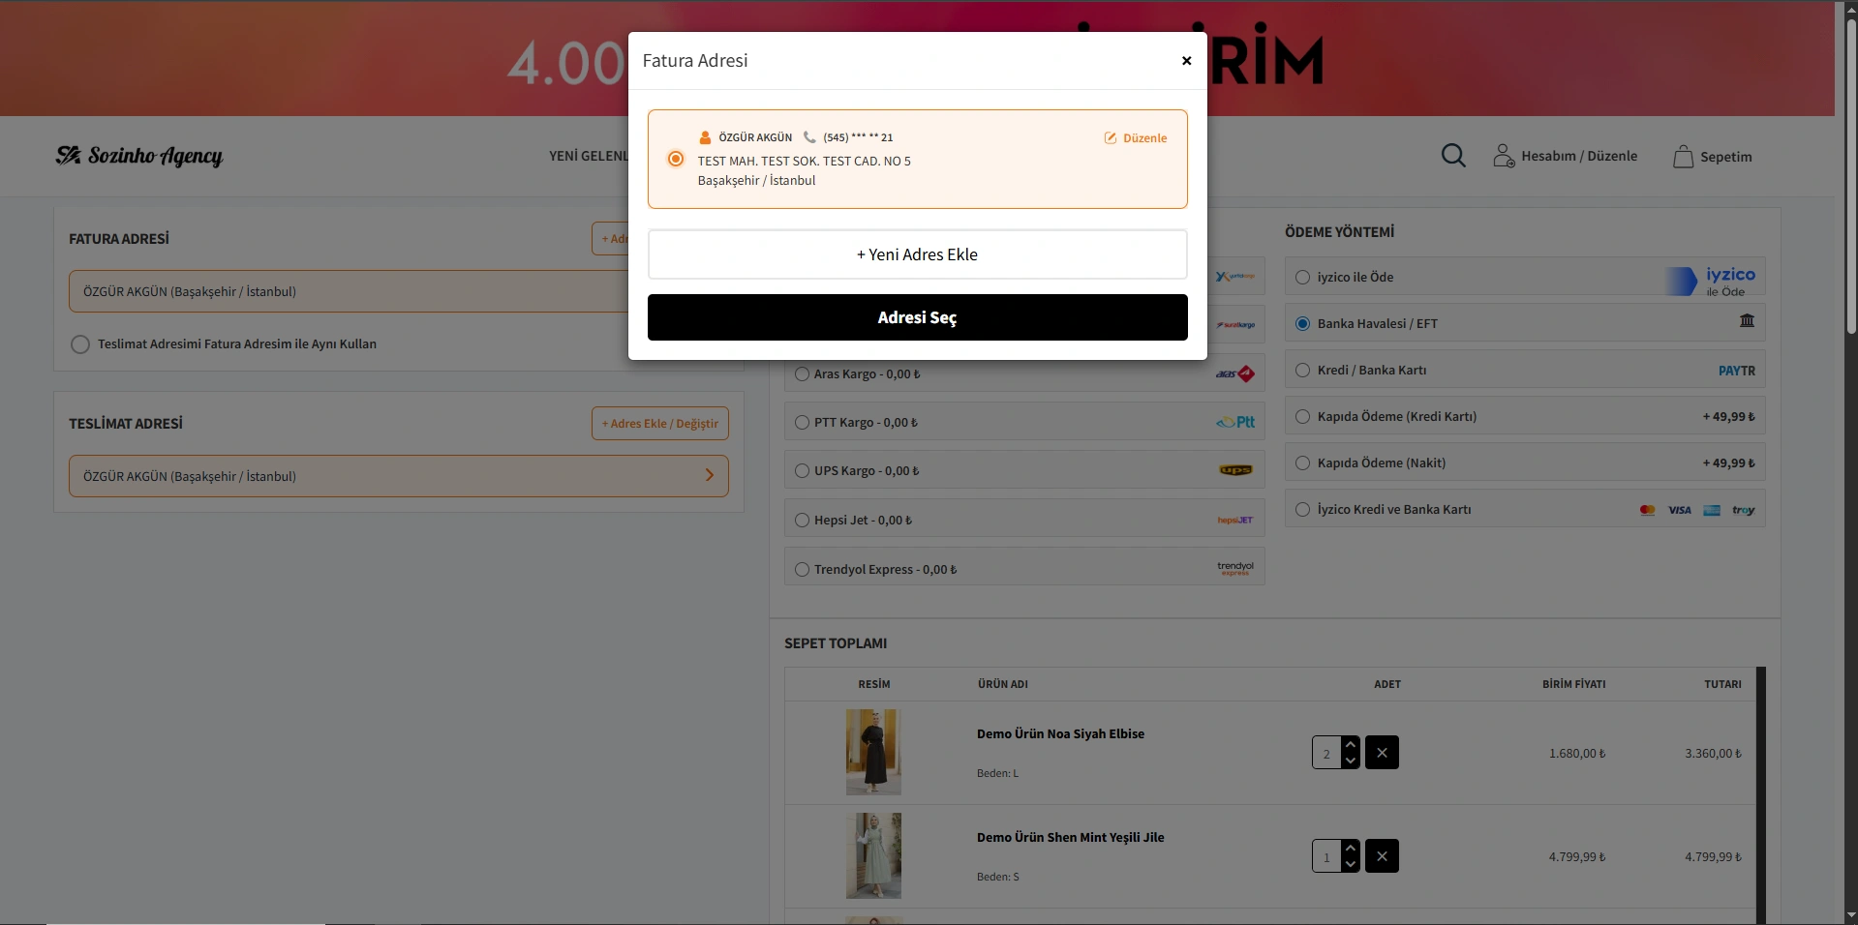Enable same delivery and billing address option
This screenshot has height=925, width=1858.
click(80, 344)
